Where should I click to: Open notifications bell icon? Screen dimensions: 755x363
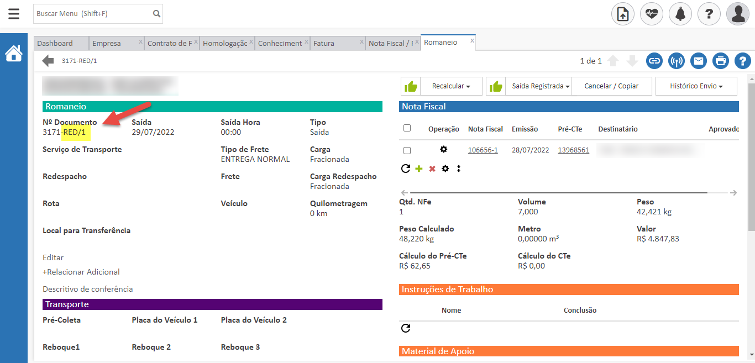pyautogui.click(x=680, y=14)
